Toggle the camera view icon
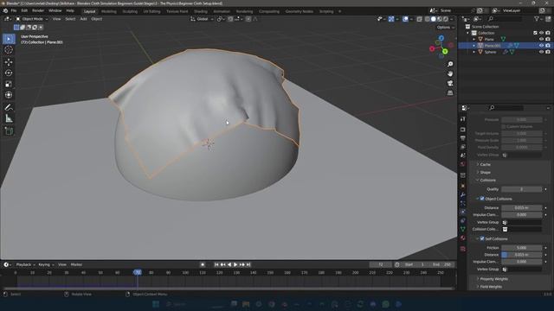554x311 pixels. coord(450,83)
